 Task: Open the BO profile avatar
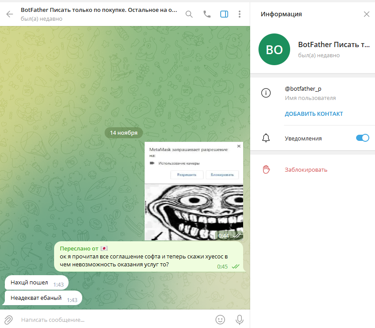(274, 49)
